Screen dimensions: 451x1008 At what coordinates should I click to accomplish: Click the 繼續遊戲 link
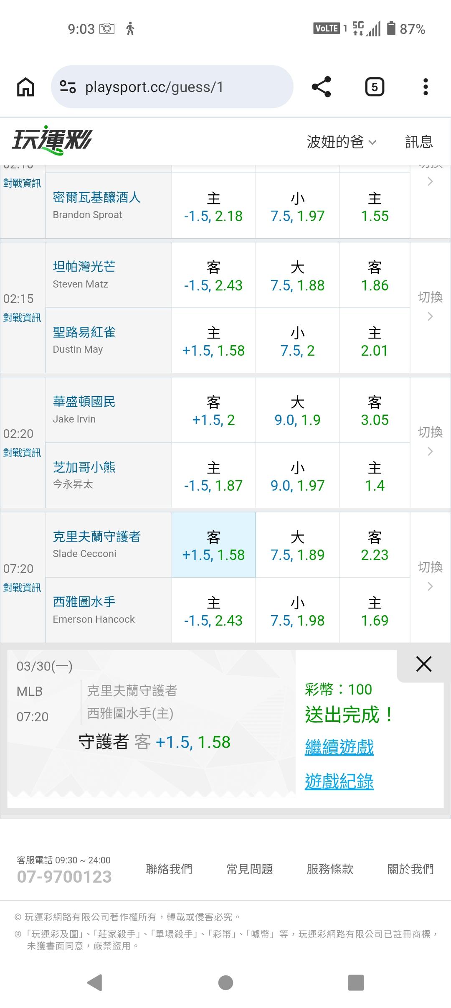(339, 747)
